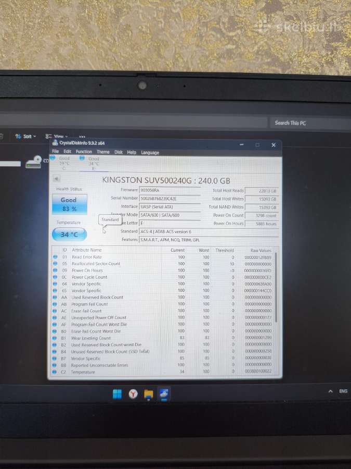The height and width of the screenshot is (469, 351).
Task: Click the status dot for Reported Uncorrectable Errors
Action: click(x=54, y=365)
